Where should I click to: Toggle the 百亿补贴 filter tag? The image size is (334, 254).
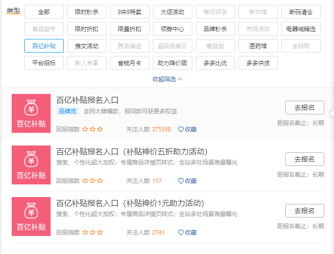click(x=44, y=46)
